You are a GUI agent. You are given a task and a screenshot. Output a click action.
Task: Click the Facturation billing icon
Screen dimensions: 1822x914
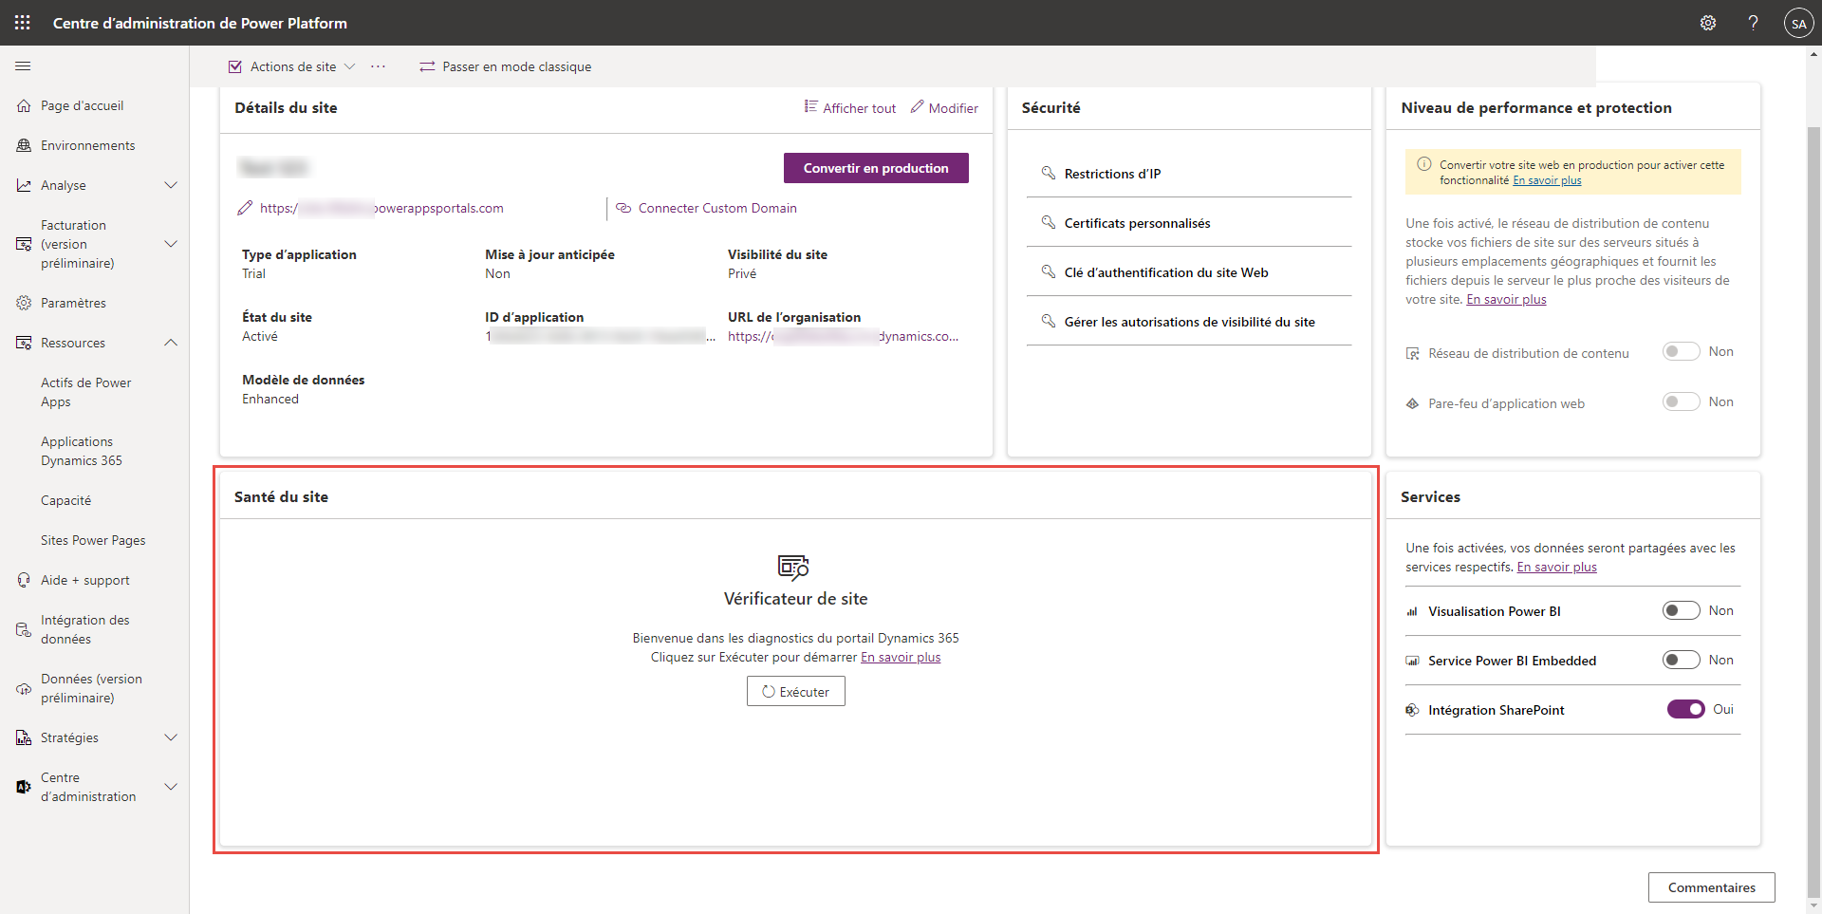coord(24,245)
